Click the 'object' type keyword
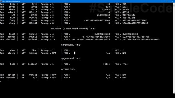The height and width of the screenshot is (98, 175). pos(11,75)
